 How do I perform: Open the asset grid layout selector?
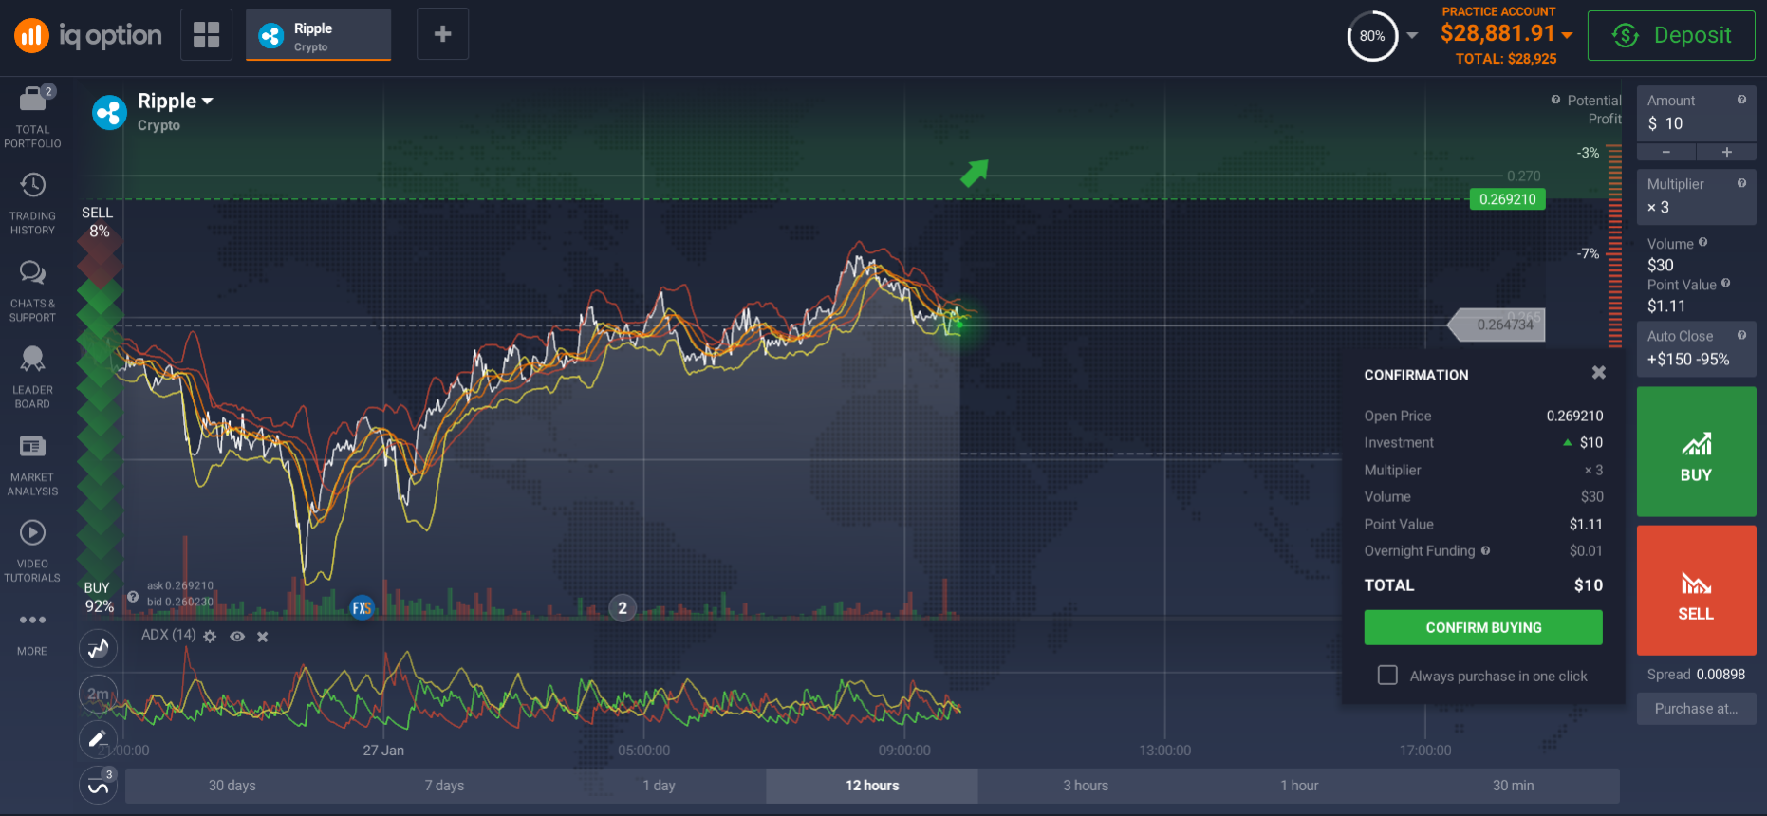coord(206,34)
